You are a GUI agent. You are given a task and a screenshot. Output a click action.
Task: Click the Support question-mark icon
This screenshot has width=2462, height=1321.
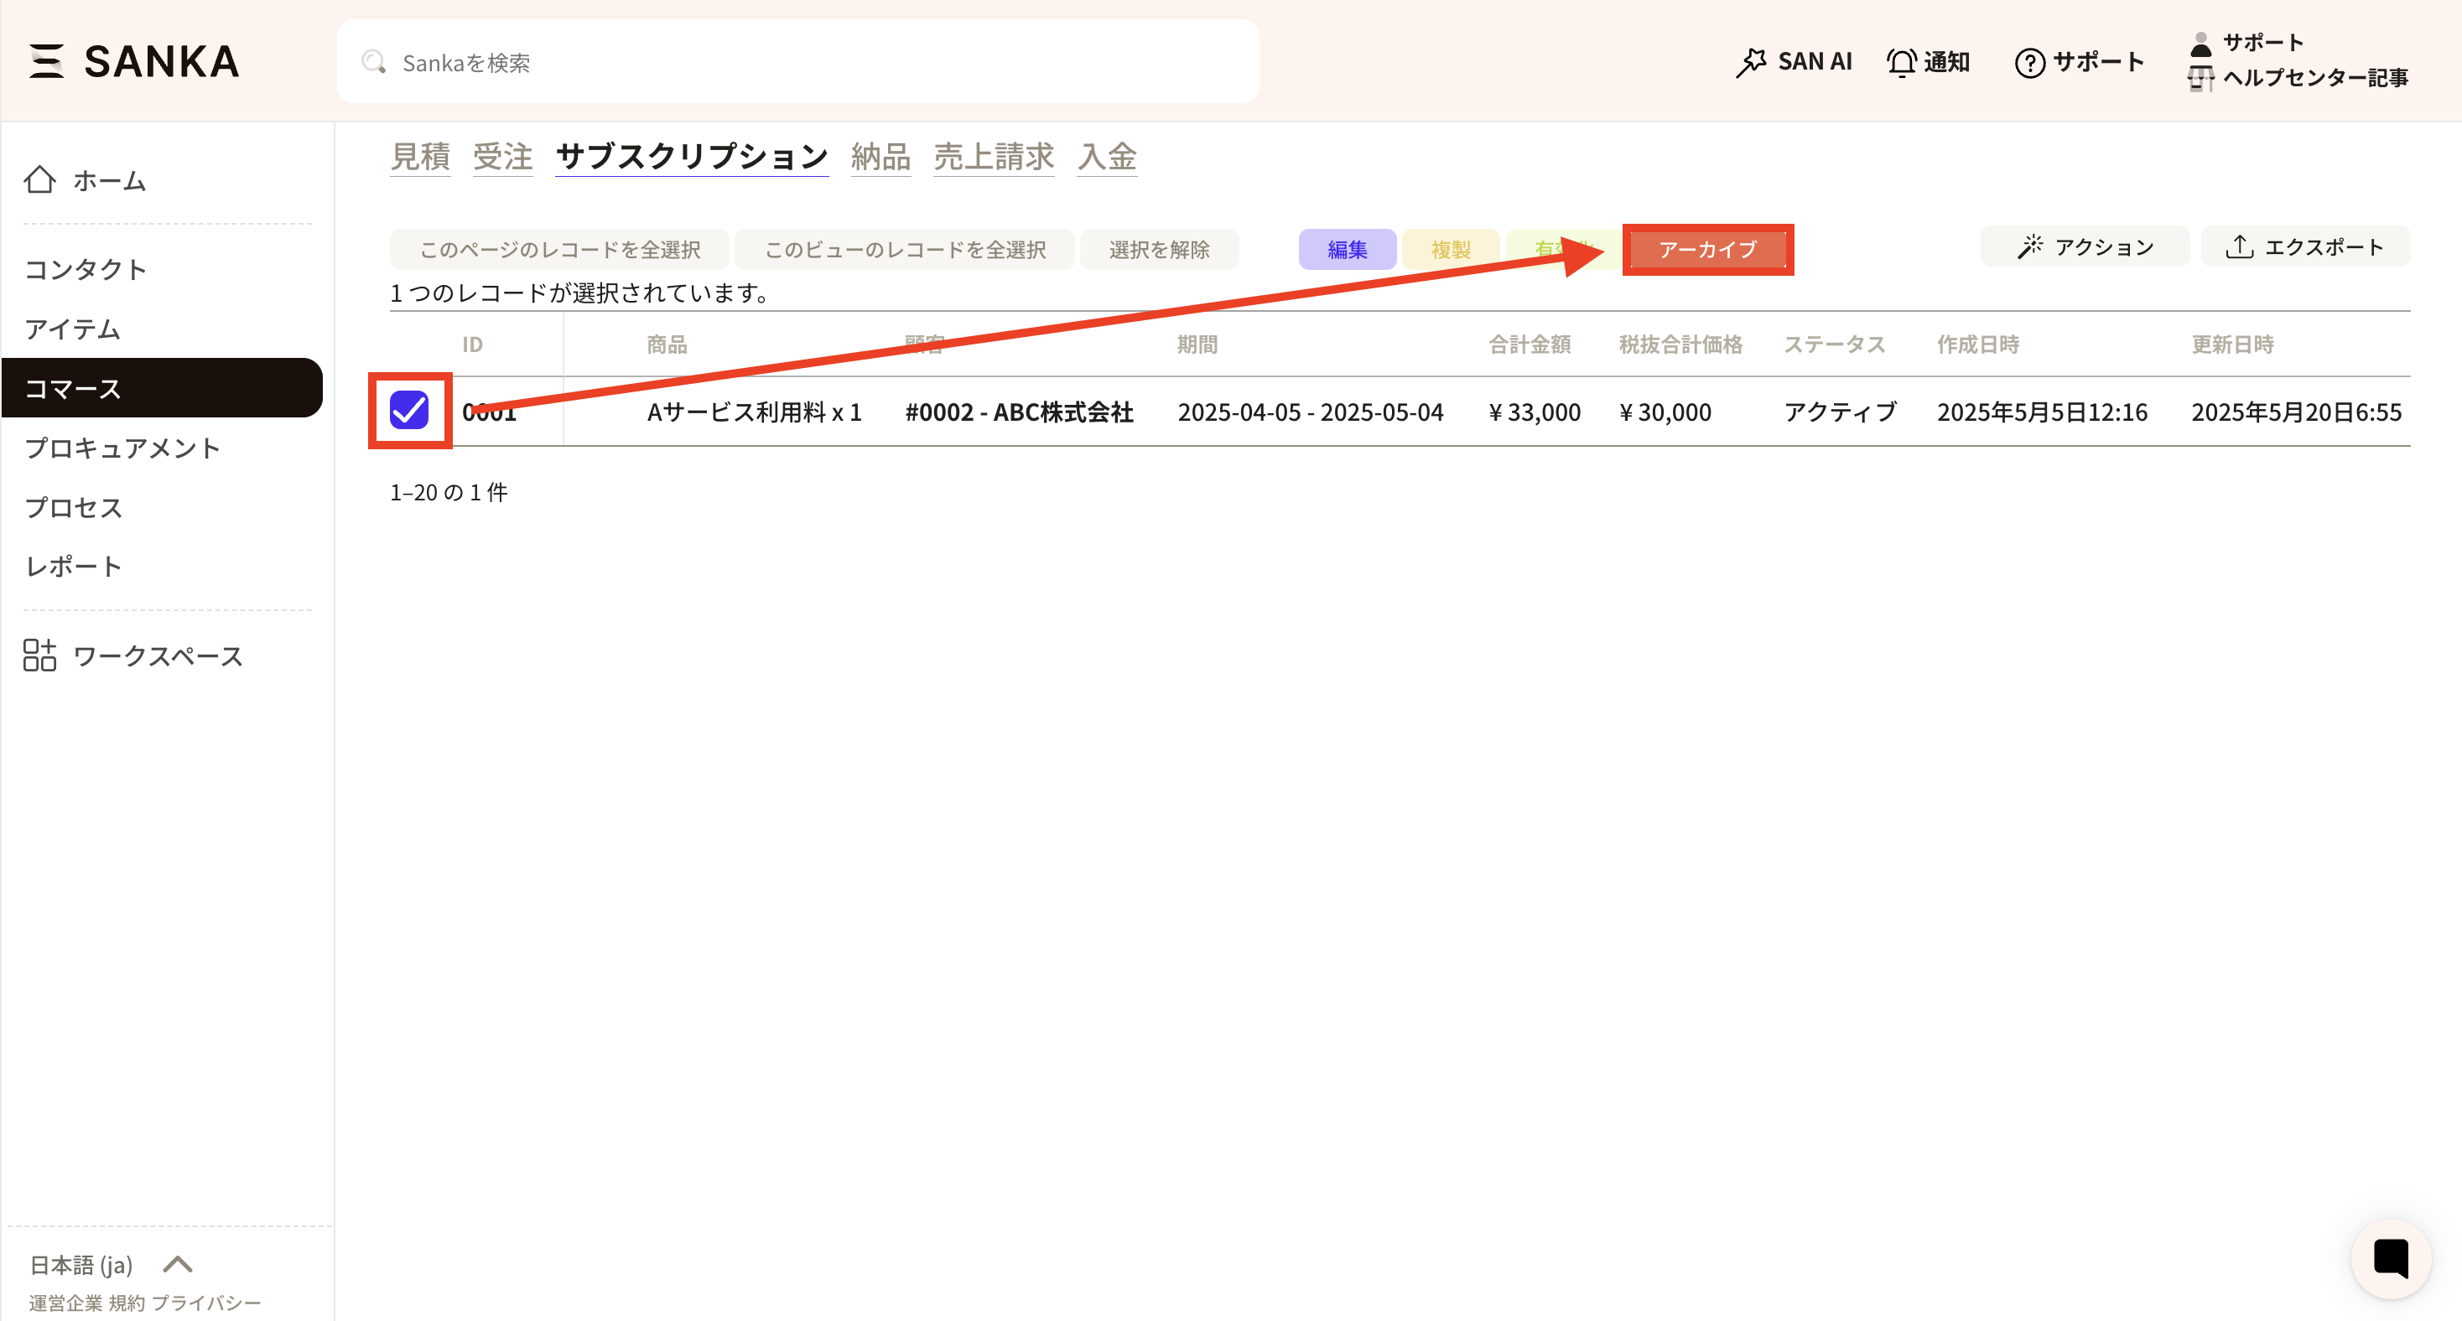(x=2029, y=63)
